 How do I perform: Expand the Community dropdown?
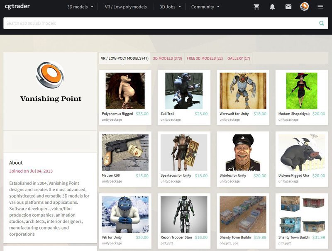tap(205, 7)
